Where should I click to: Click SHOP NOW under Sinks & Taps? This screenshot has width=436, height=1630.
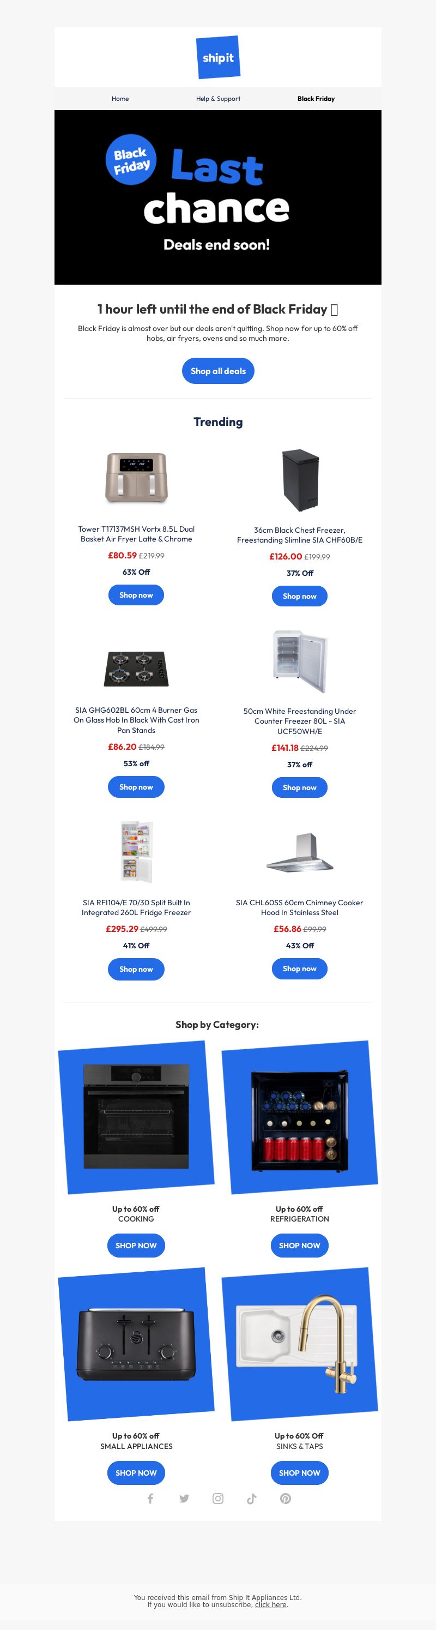pos(300,1472)
